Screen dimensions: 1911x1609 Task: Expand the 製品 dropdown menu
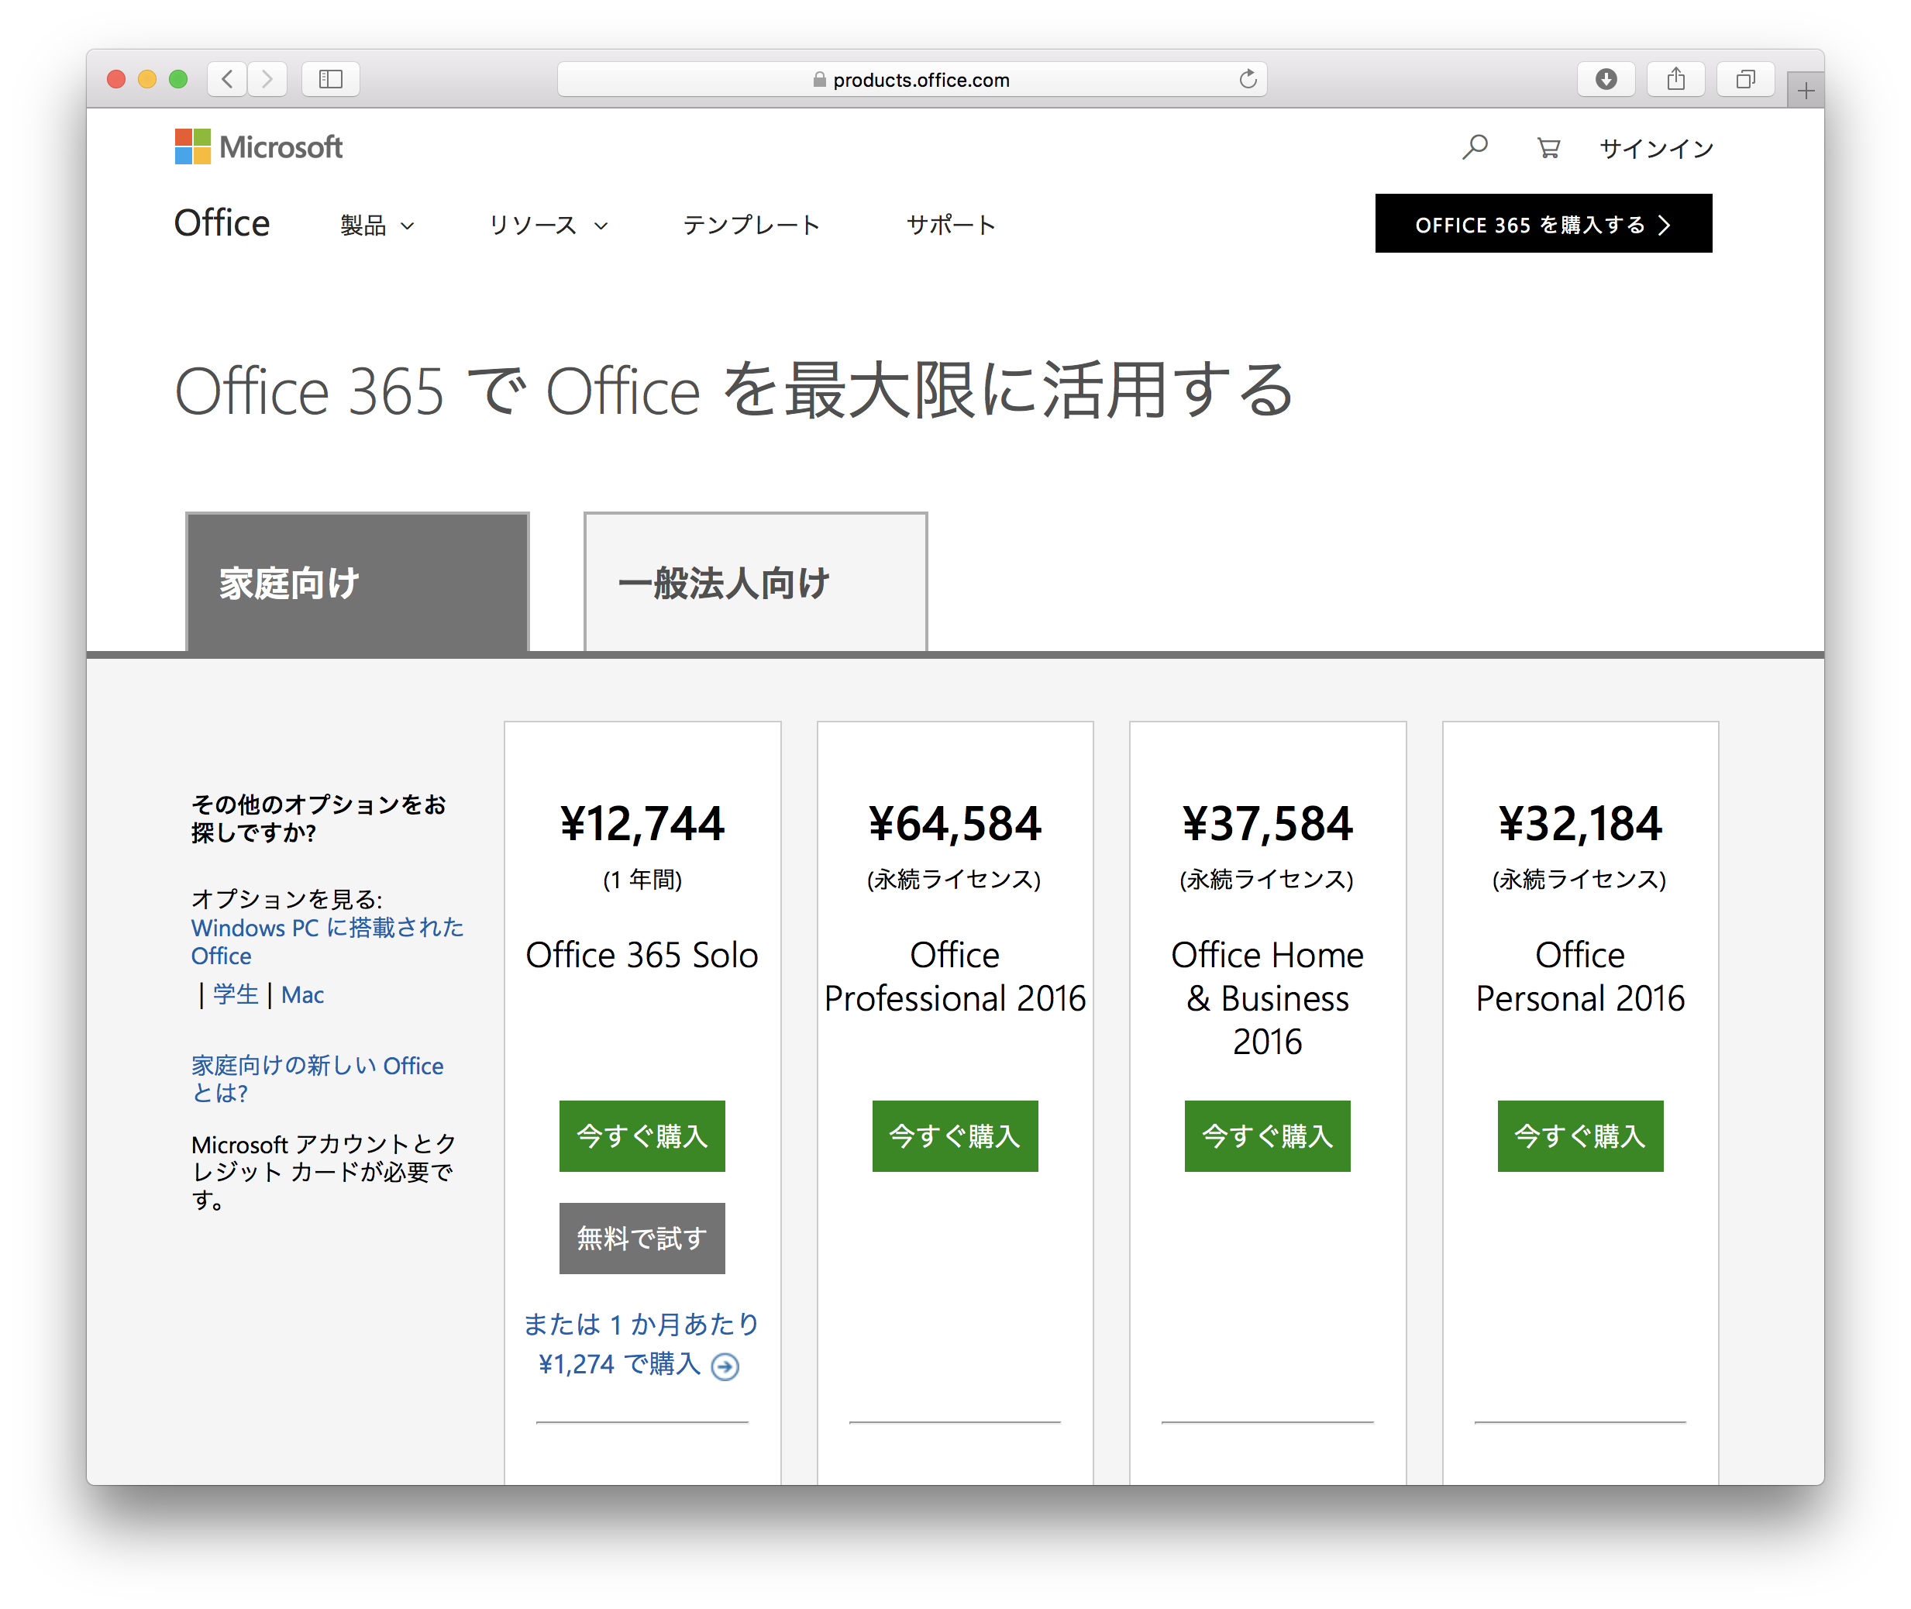pyautogui.click(x=377, y=225)
